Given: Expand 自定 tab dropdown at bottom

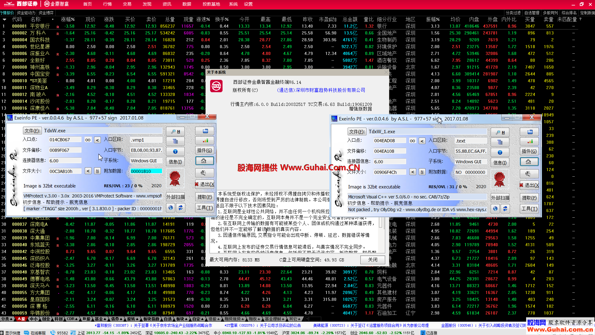Looking at the screenshot, I should tap(198, 319).
